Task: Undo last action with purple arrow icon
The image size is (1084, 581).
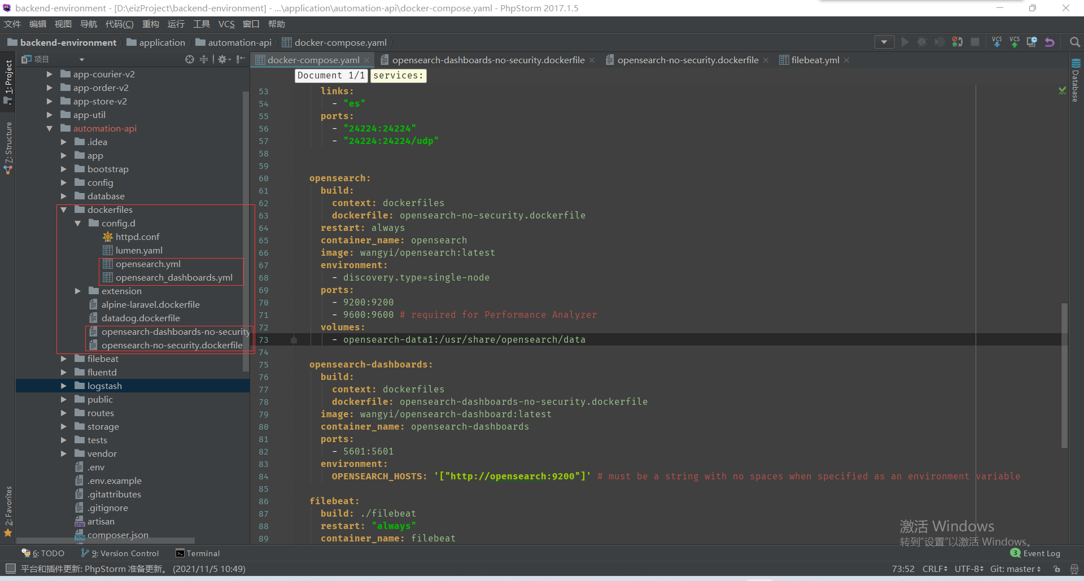Action: point(1050,42)
